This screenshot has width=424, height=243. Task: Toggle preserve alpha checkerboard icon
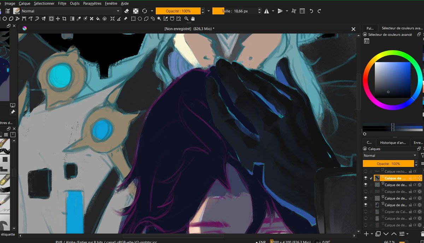tap(136, 11)
